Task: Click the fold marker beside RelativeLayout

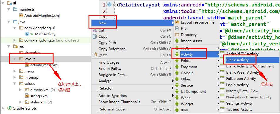Action: (115, 5)
